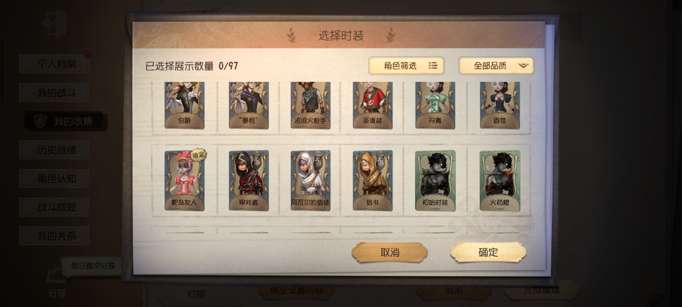Choose the 香氛 costume card
682x307 pixels.
500,105
